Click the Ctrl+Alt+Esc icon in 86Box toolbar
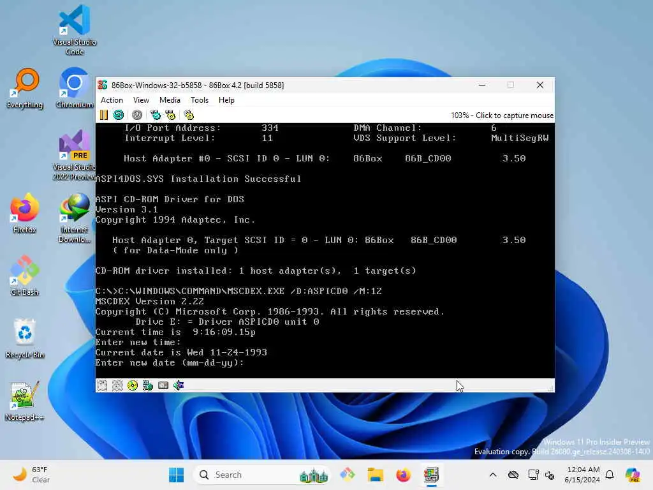Screen dimensions: 653x490 point(170,115)
